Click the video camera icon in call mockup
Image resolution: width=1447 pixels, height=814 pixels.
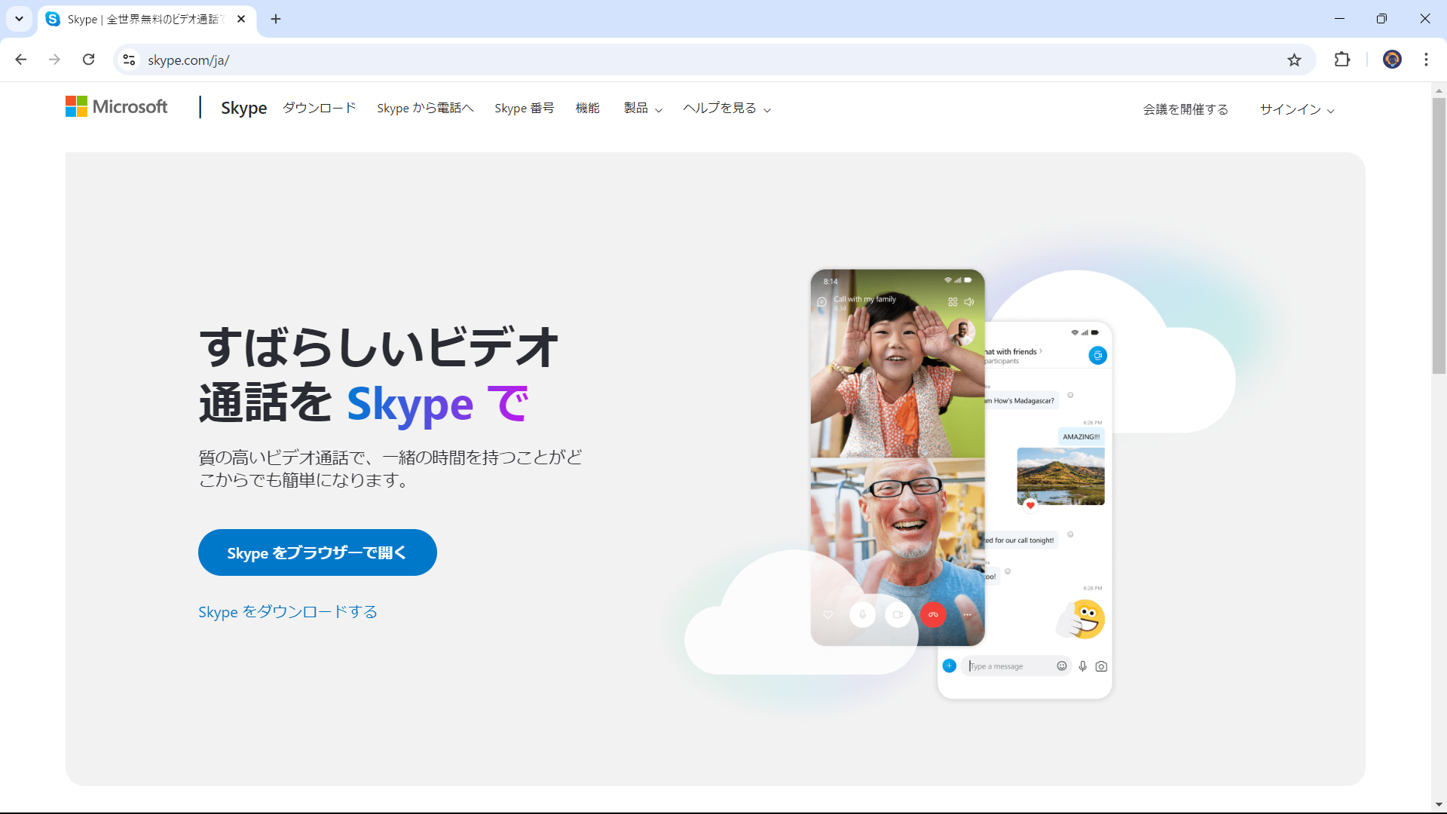[x=898, y=615]
